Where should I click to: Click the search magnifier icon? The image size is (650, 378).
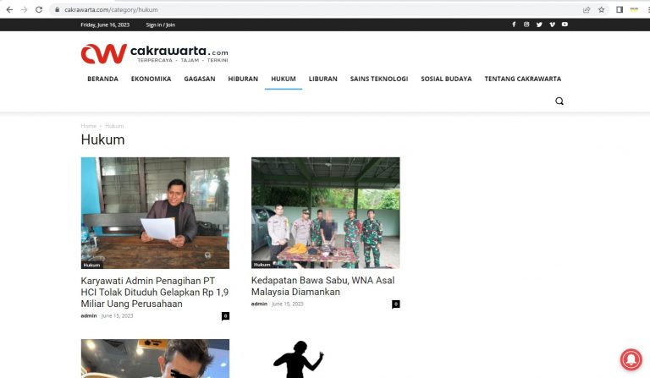[559, 101]
